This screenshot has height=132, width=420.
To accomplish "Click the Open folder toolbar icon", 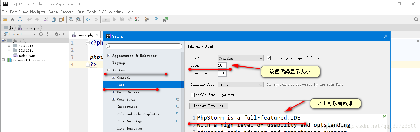I will pyautogui.click(x=5, y=19).
